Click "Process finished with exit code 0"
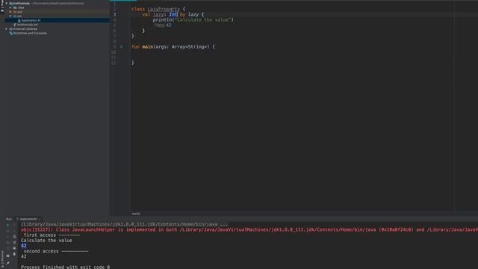Image resolution: width=478 pixels, height=269 pixels. 65,267
